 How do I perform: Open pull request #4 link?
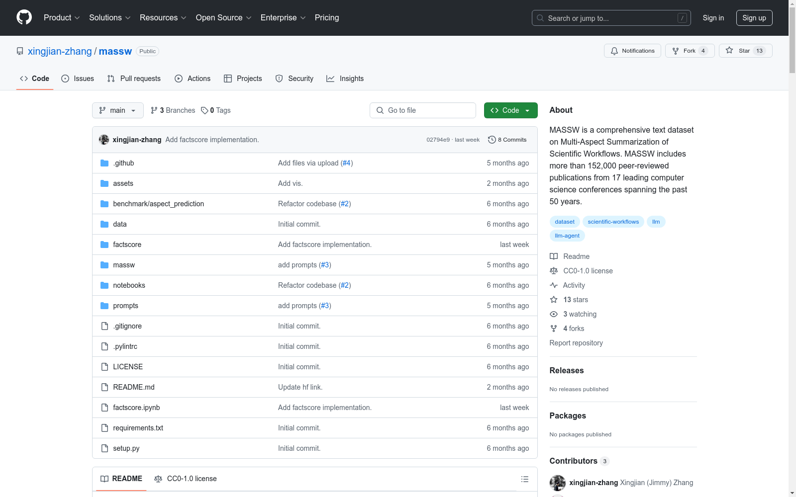347,163
